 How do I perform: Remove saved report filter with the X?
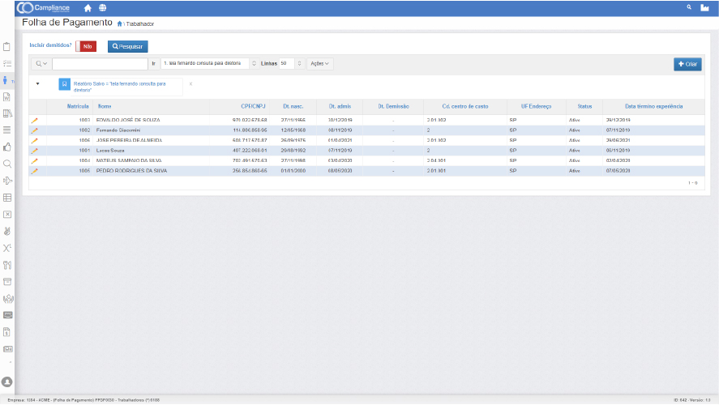tap(190, 83)
